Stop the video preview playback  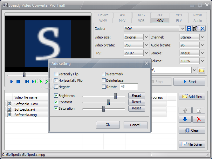(x=18, y=82)
